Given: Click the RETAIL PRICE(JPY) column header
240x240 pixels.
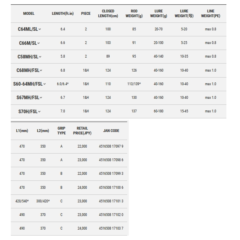Looking at the screenshot, I should 82,131.
